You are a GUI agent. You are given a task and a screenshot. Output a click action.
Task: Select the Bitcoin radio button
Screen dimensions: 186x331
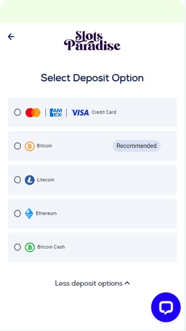click(x=17, y=146)
